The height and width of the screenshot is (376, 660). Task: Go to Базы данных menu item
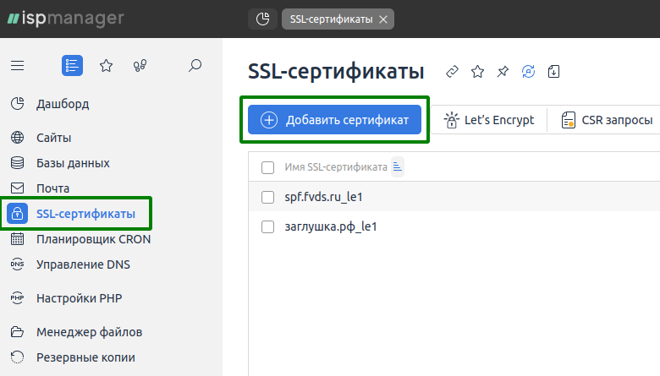pyautogui.click(x=73, y=163)
